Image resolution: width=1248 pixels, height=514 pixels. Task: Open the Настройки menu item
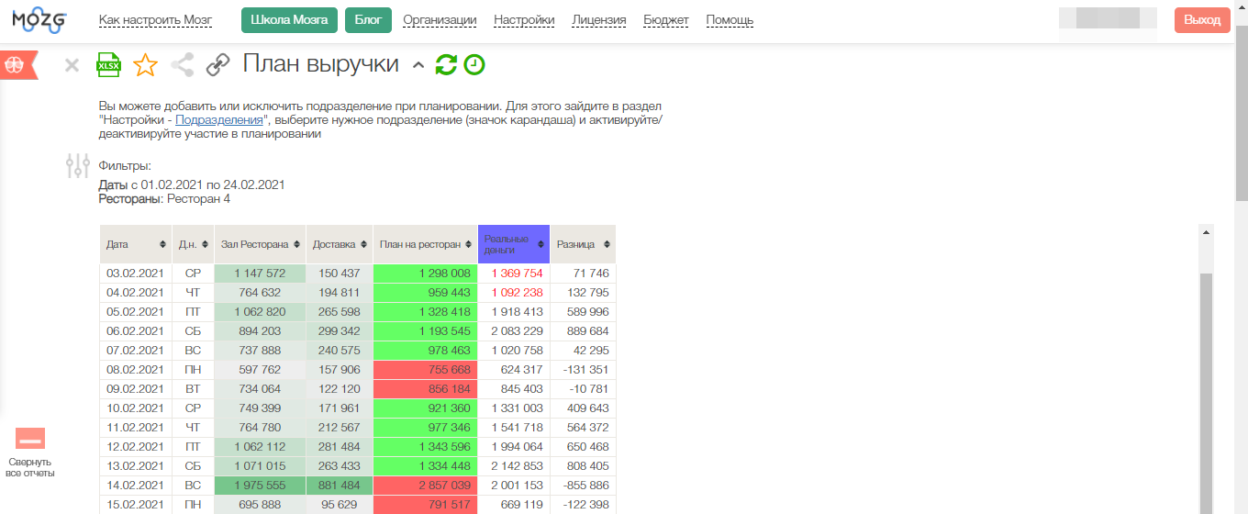coord(524,20)
